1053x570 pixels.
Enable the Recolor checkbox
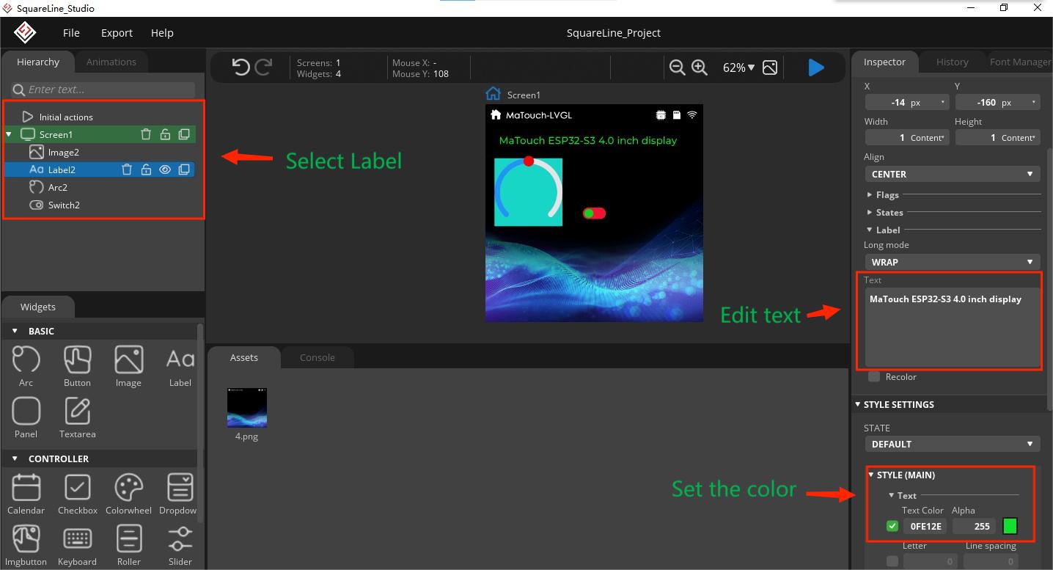874,376
